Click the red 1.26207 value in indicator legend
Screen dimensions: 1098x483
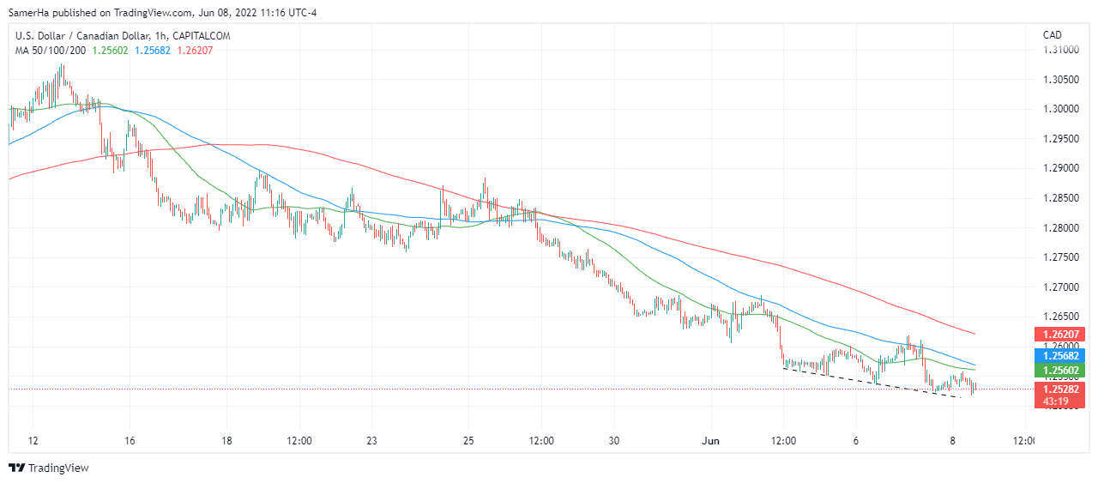click(x=196, y=51)
